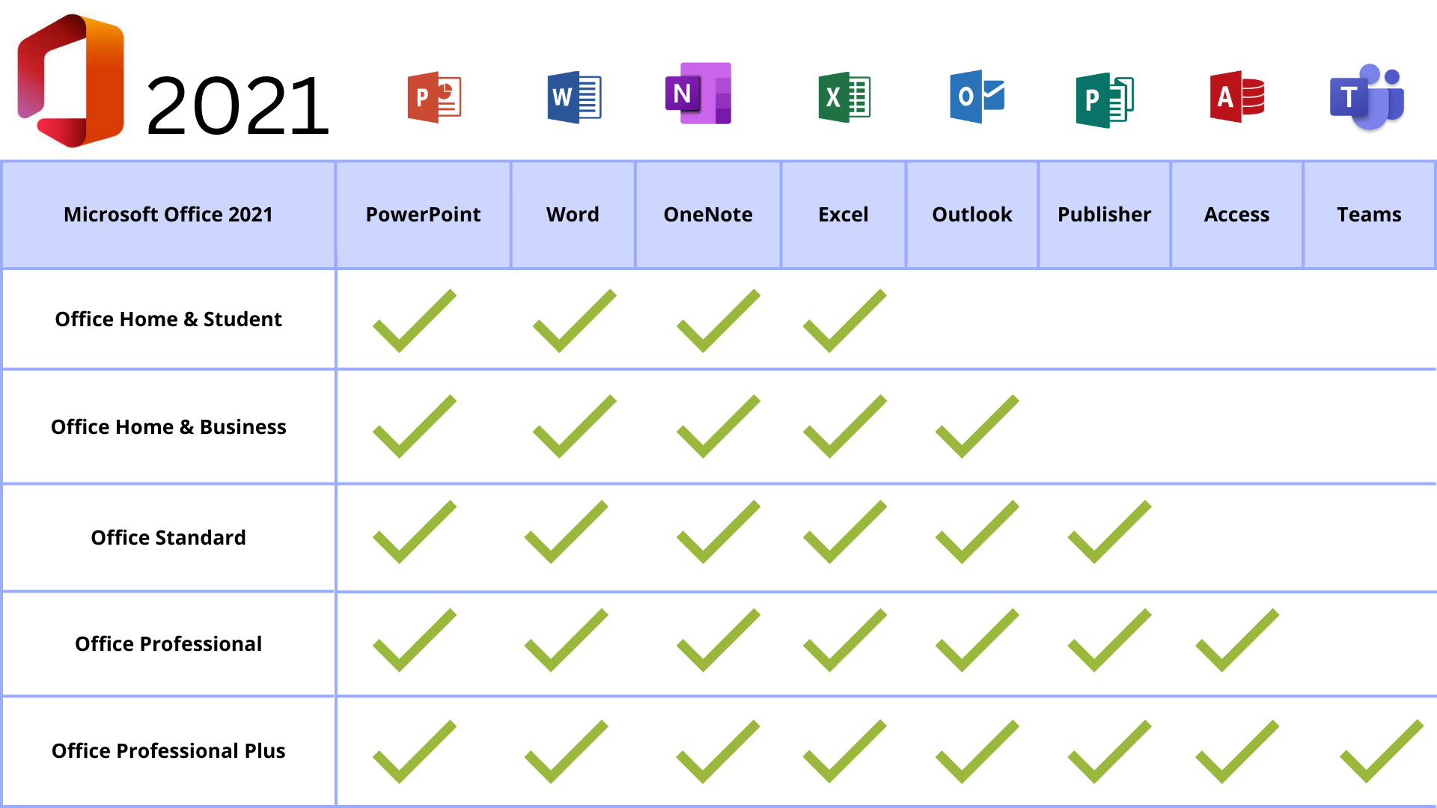Expand the Office Home & Student row
This screenshot has width=1437, height=808.
[x=167, y=319]
